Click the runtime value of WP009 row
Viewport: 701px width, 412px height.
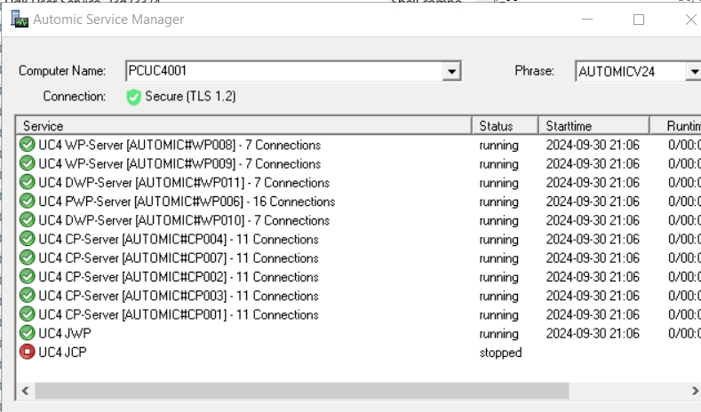[684, 163]
